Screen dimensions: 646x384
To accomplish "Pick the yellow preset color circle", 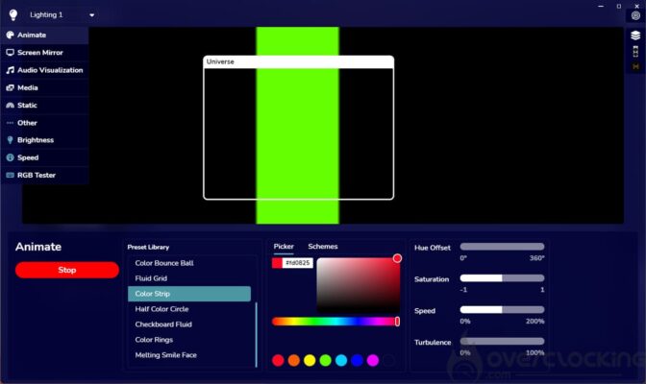I will 310,361.
